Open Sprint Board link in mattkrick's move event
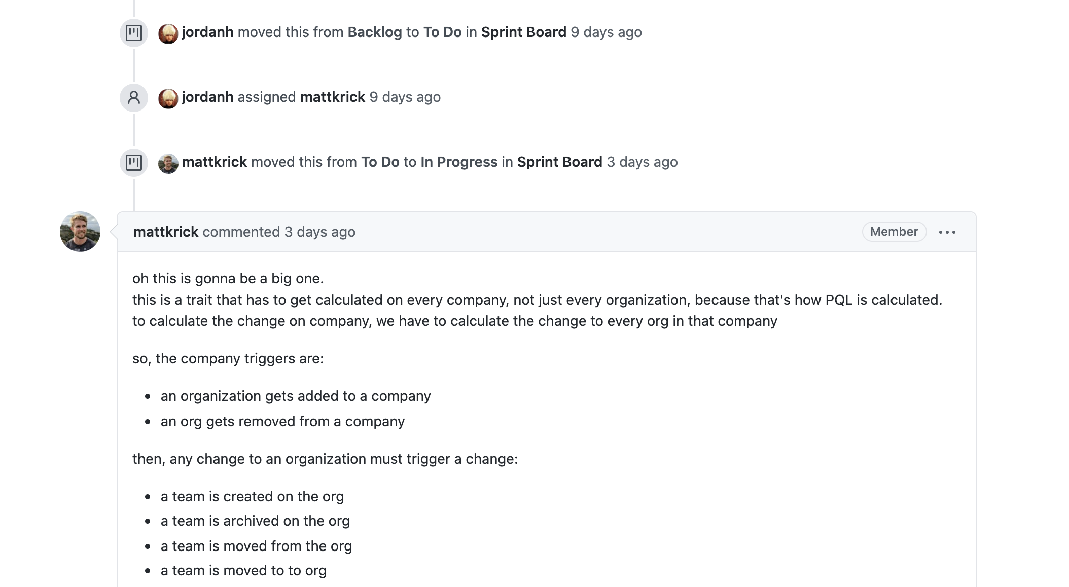 tap(559, 162)
